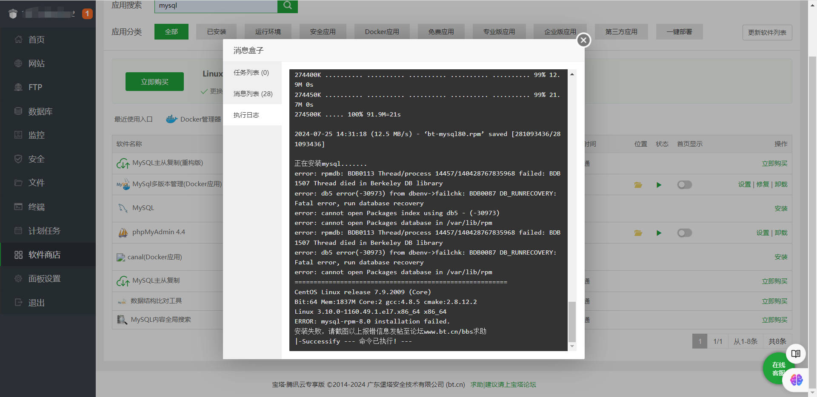Viewport: 817px width, 397px height.
Task: Select the 一键部署 category filter
Action: [680, 32]
